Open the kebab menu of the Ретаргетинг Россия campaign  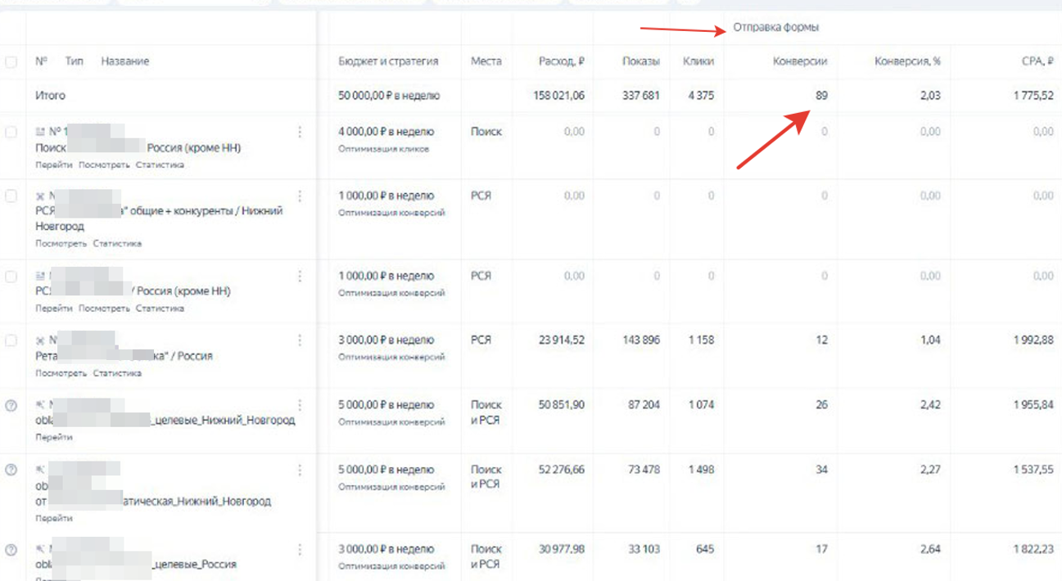301,339
